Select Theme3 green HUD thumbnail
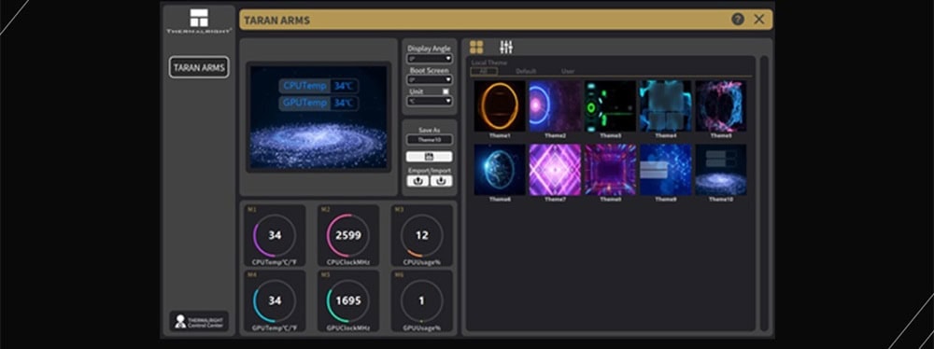This screenshot has height=349, width=934. click(x=611, y=106)
